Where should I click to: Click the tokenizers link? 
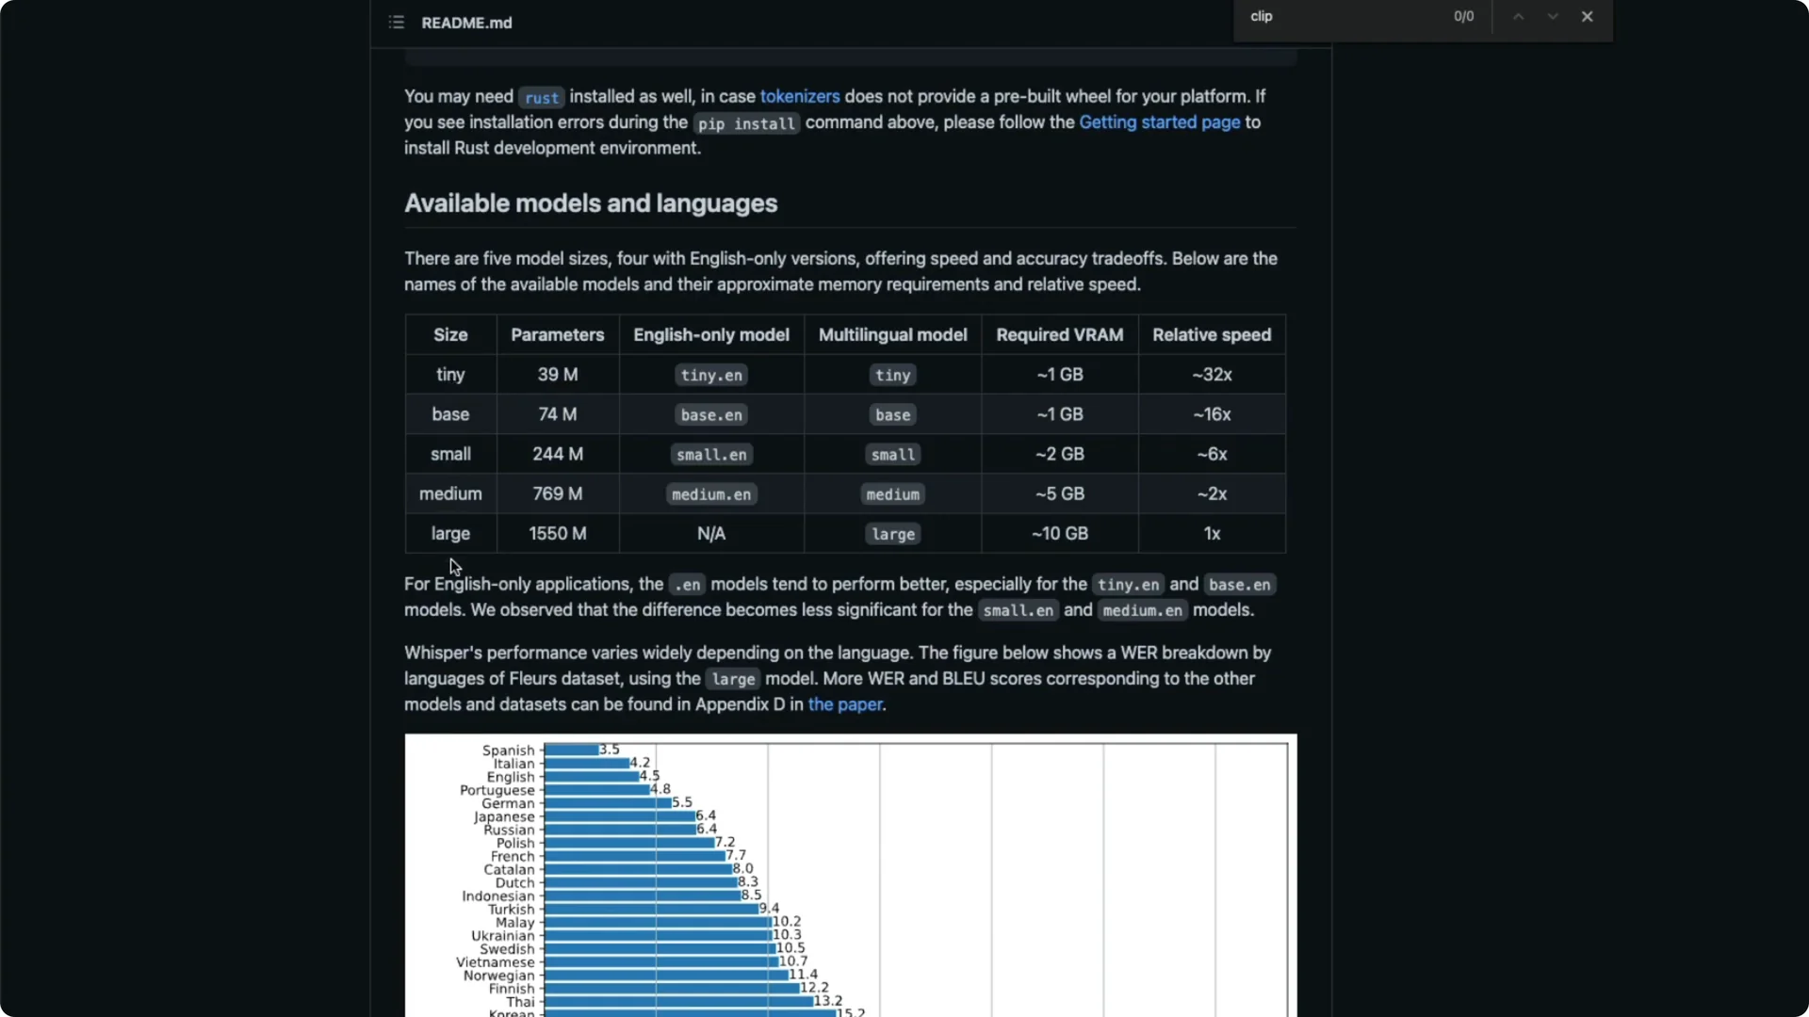click(x=800, y=96)
